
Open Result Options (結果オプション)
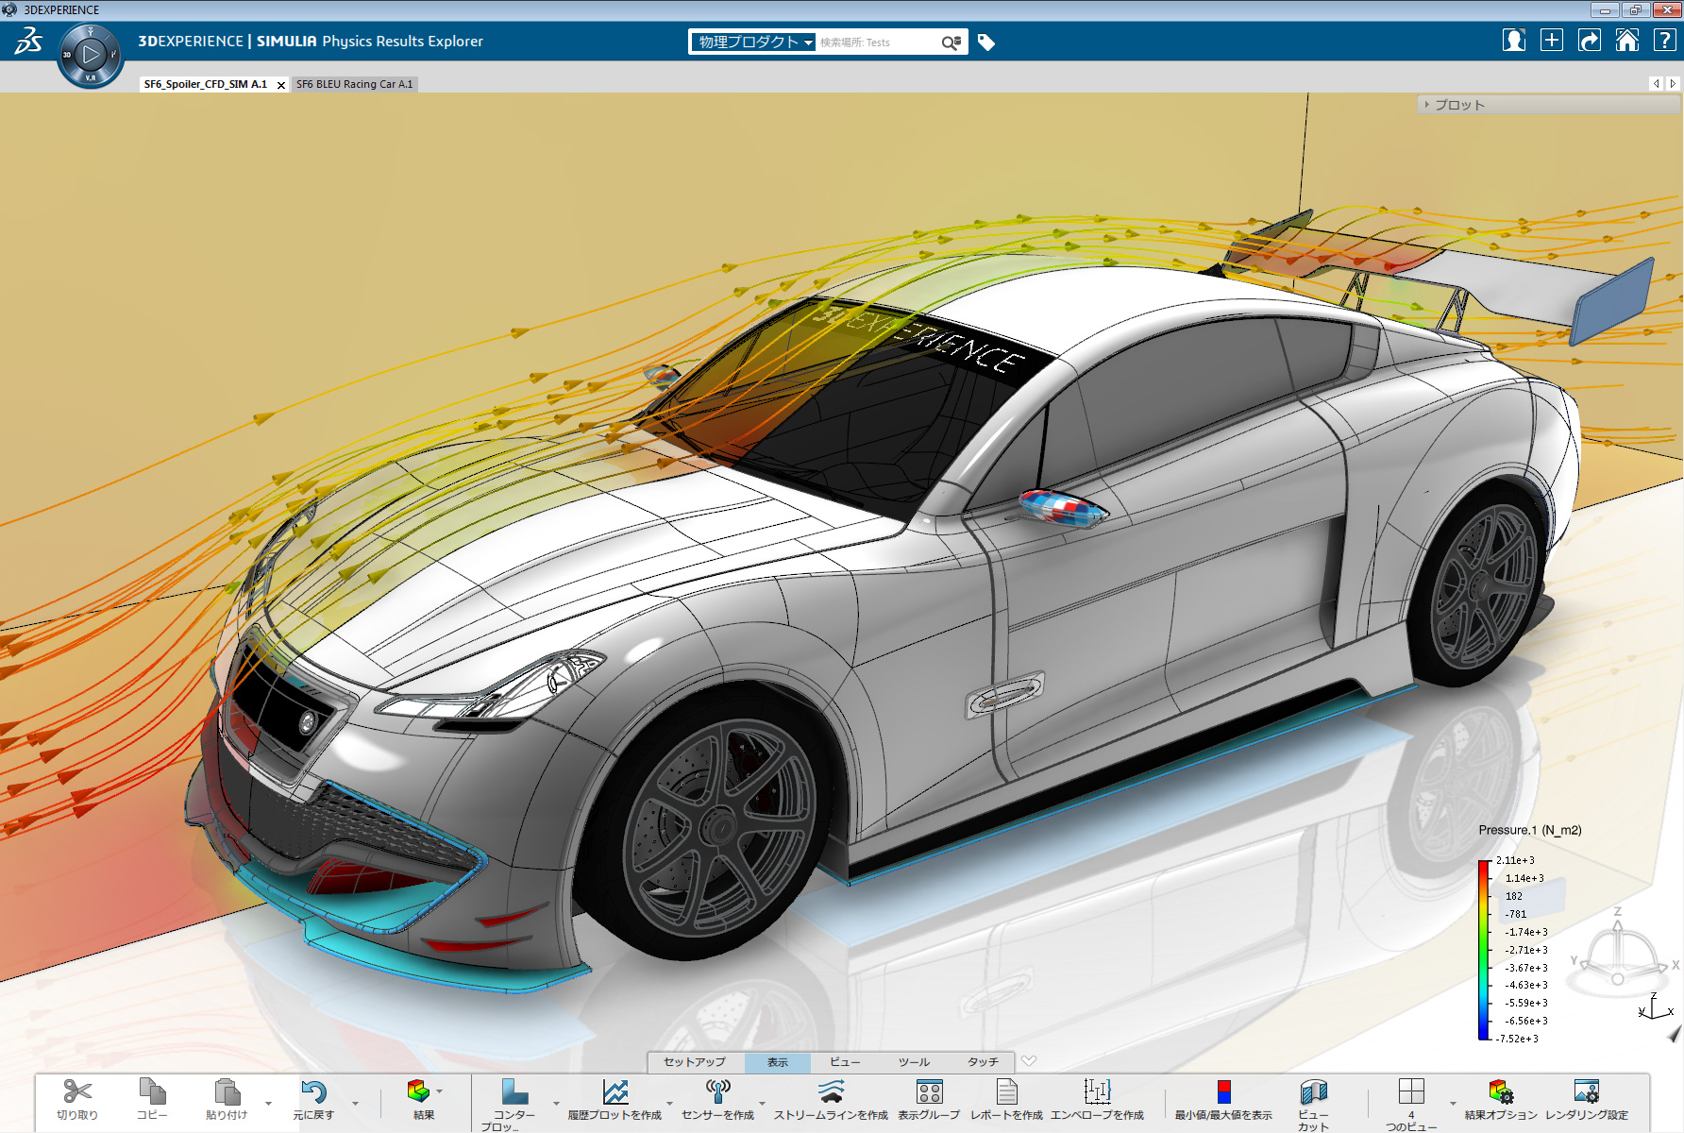click(x=1501, y=1091)
